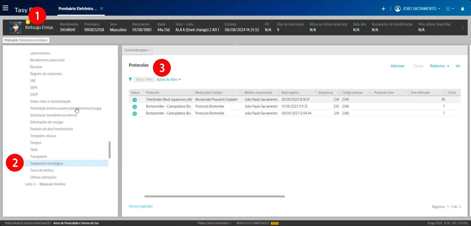Viewport: 471px width, 226px height.
Task: Open Aviso de Privacidade e Termos de Uso
Action: 76,223
